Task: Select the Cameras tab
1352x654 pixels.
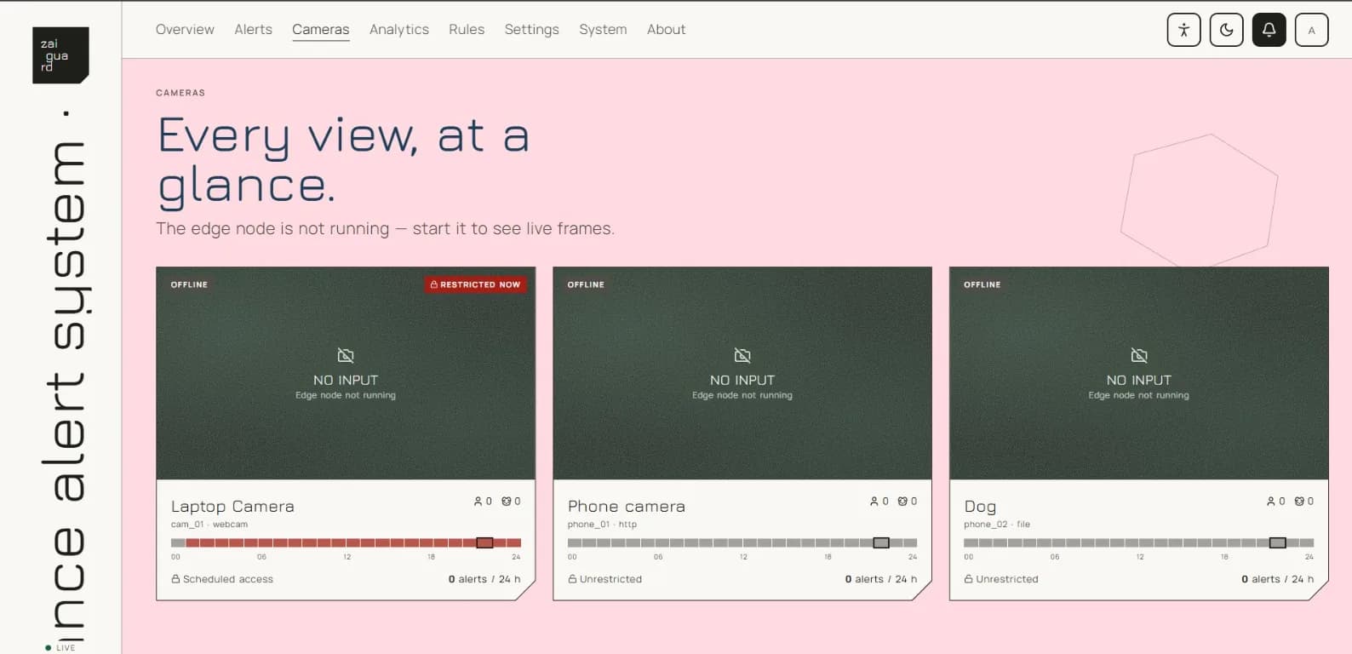Action: (x=321, y=30)
